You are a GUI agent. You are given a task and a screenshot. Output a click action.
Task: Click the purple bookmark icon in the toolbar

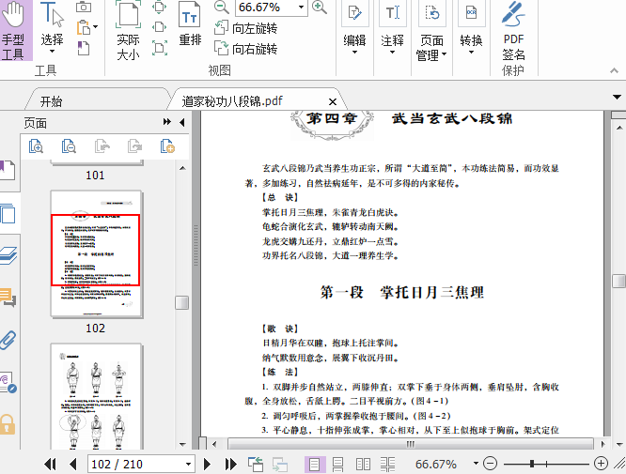[83, 48]
